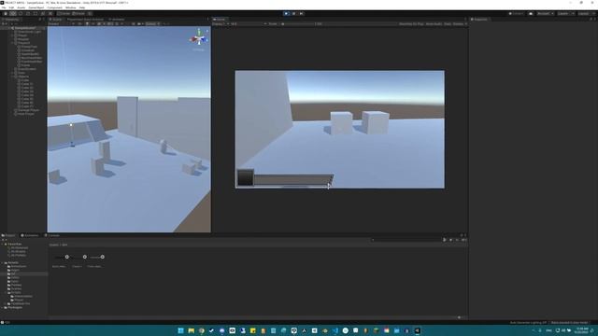598x336 pixels.
Task: Select the Objects parent in the Hierarchy
Action: click(22, 77)
